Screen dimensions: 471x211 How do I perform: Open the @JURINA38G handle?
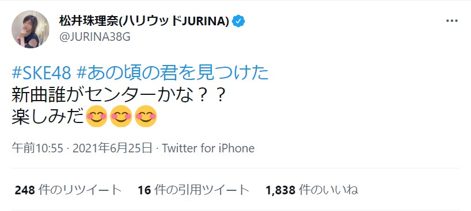95,37
